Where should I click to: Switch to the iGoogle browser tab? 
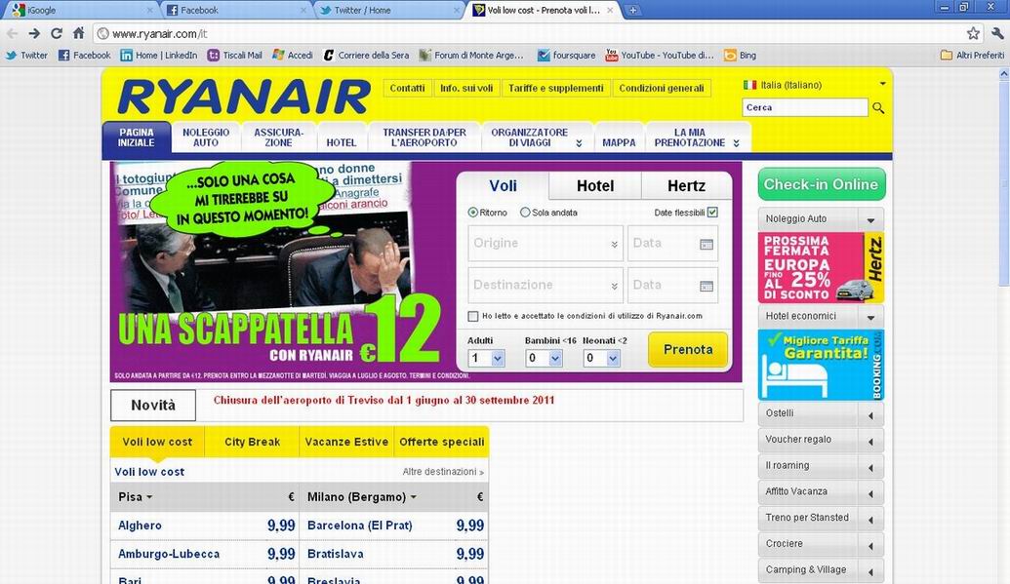point(81,11)
